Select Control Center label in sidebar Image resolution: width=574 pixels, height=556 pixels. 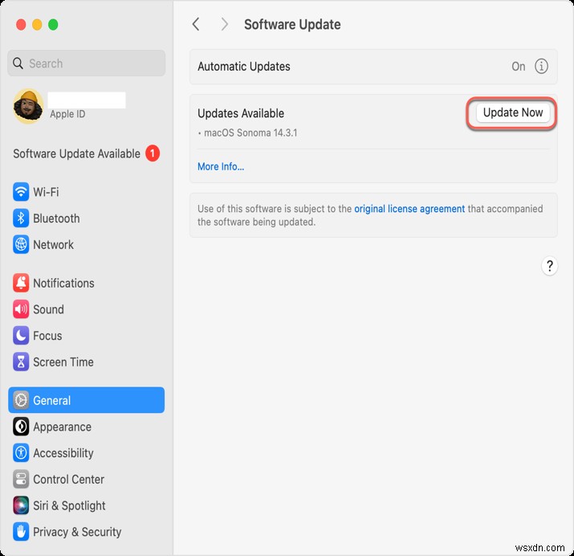tap(68, 480)
